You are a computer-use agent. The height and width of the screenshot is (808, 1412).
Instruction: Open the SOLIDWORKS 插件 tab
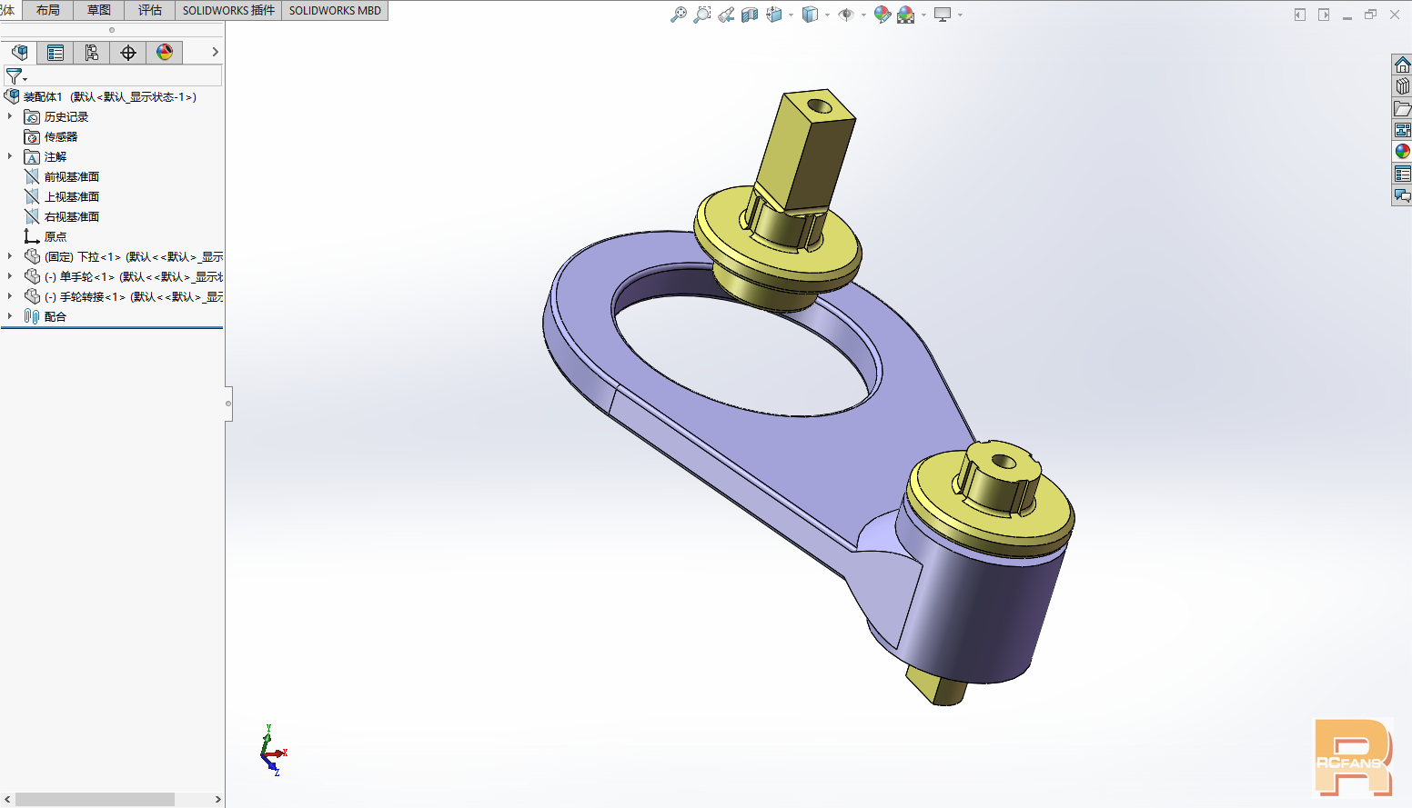pyautogui.click(x=228, y=10)
